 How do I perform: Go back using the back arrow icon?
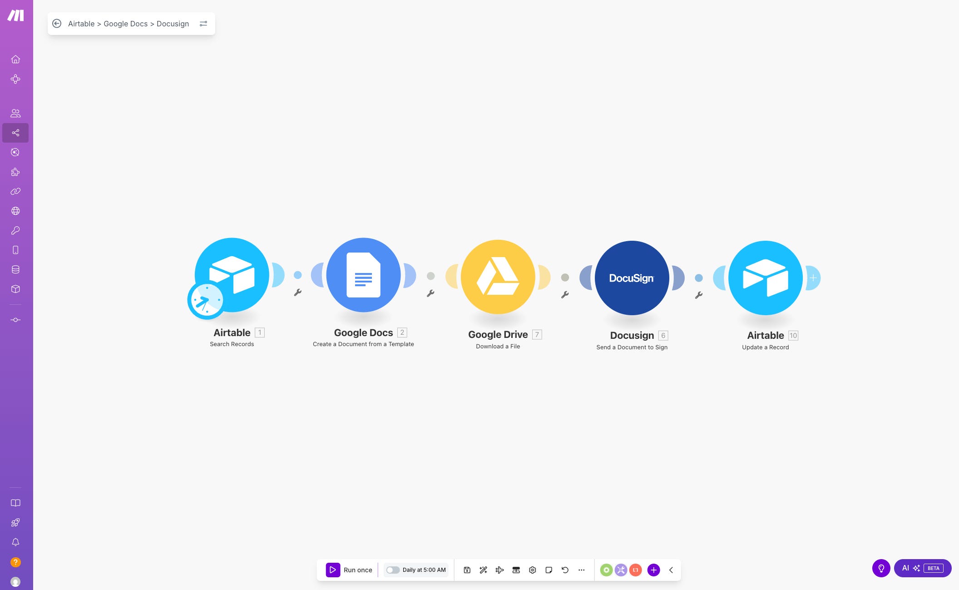[x=57, y=24]
